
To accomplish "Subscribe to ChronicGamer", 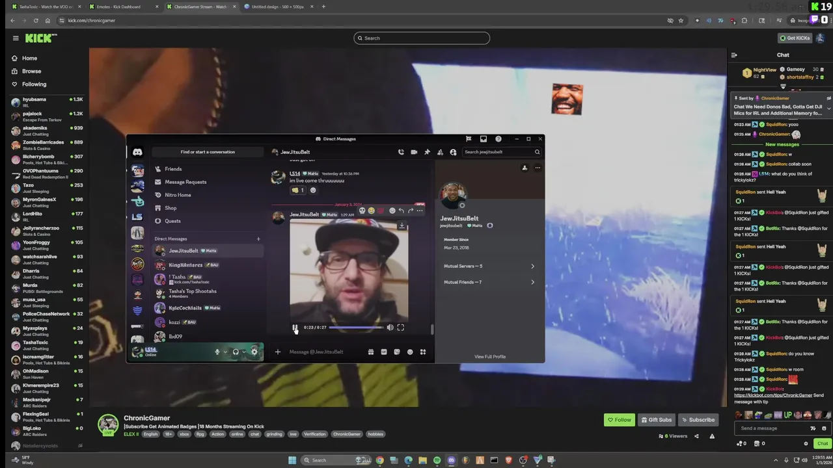I will [698, 420].
